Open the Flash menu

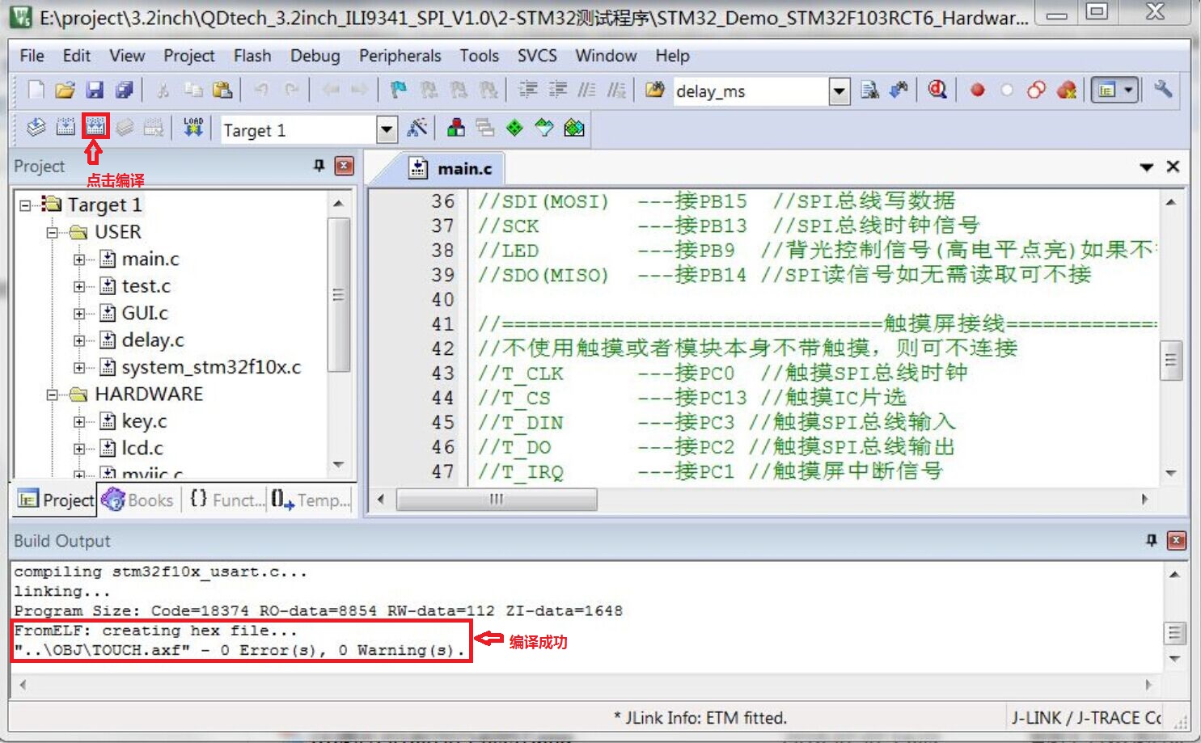coord(252,56)
